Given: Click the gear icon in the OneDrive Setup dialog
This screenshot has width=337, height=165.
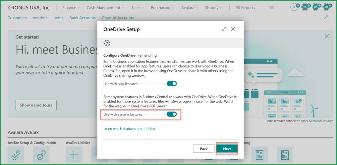Looking at the screenshot, I should [x=107, y=43].
